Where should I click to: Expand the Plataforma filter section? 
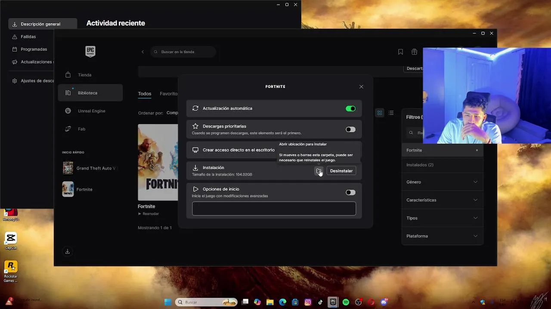pos(442,236)
